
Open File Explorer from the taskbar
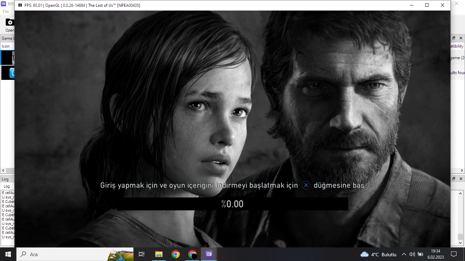(159, 254)
